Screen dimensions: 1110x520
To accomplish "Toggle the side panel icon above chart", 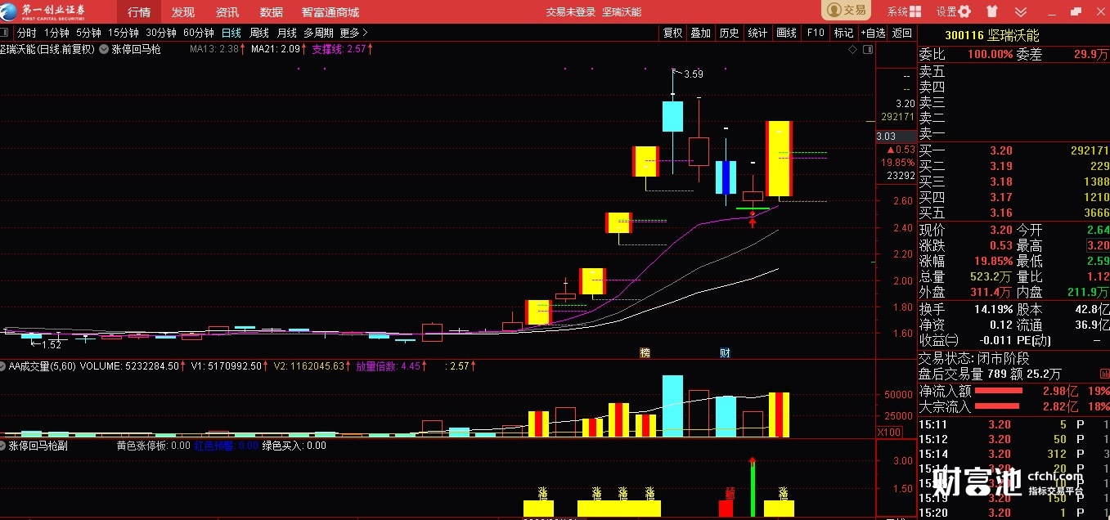I will 867,50.
